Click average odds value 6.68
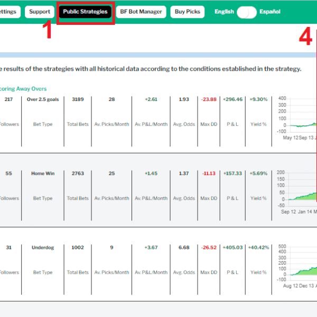Screen dimensions: 317x317 click(184, 248)
